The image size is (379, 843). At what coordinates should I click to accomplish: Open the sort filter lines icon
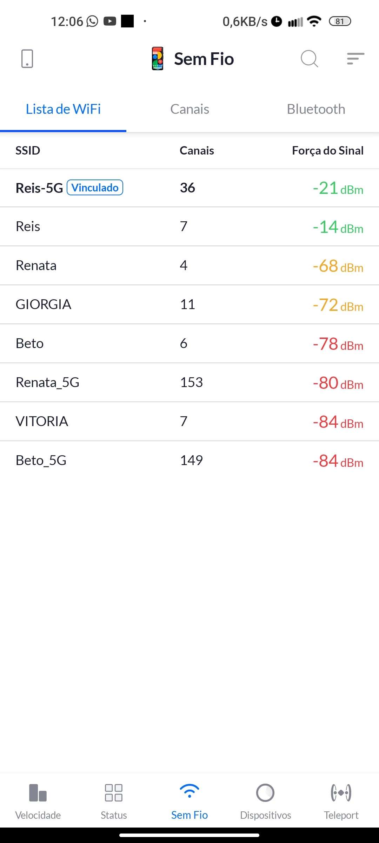click(x=355, y=59)
